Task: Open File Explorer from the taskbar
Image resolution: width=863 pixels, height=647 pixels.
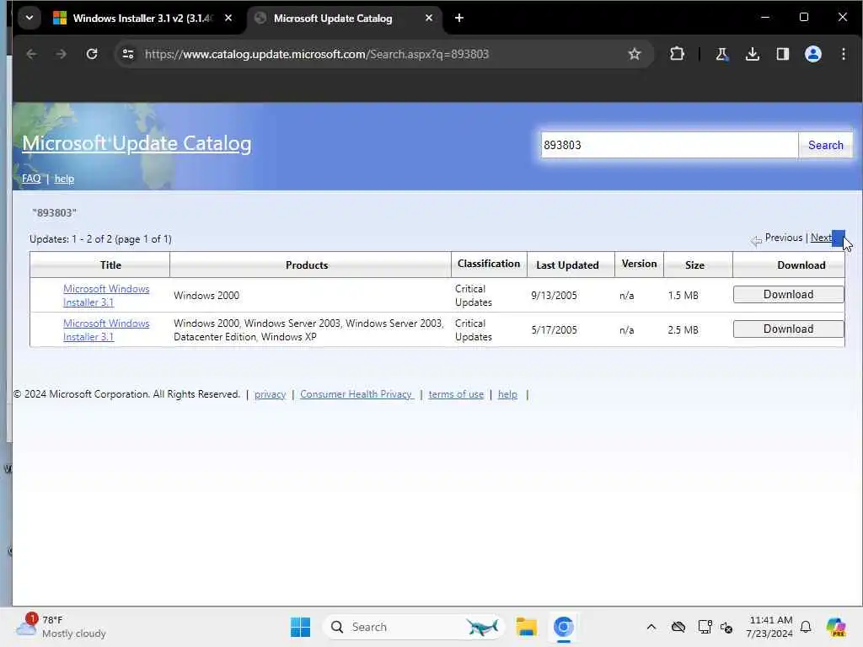Action: click(x=526, y=627)
